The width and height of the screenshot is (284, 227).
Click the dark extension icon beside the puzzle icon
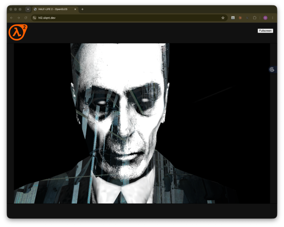tap(247, 18)
